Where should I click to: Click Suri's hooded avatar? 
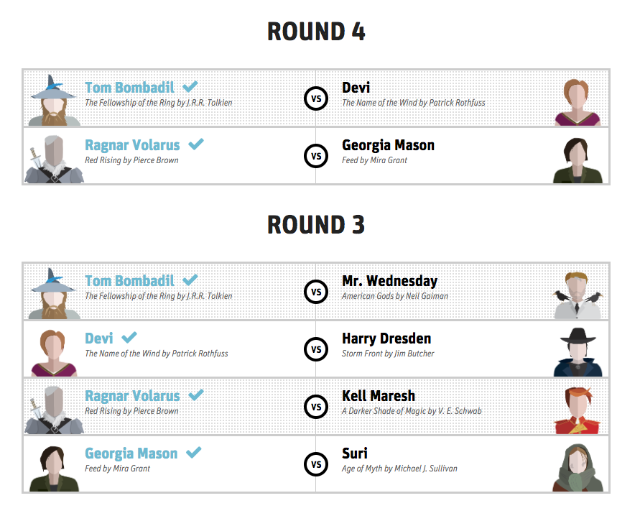tap(578, 468)
